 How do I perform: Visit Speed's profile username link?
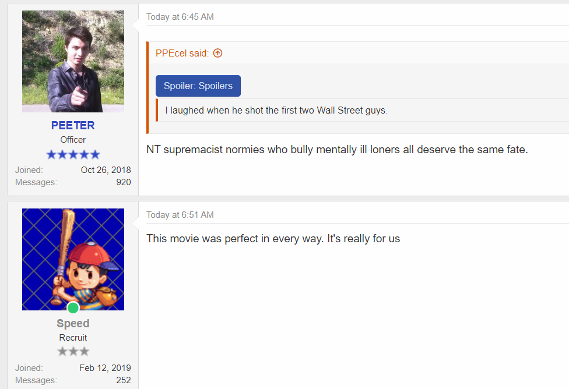(73, 323)
